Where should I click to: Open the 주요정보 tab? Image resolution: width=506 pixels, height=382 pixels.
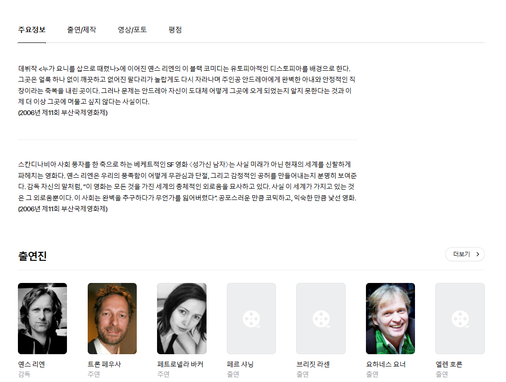(32, 30)
